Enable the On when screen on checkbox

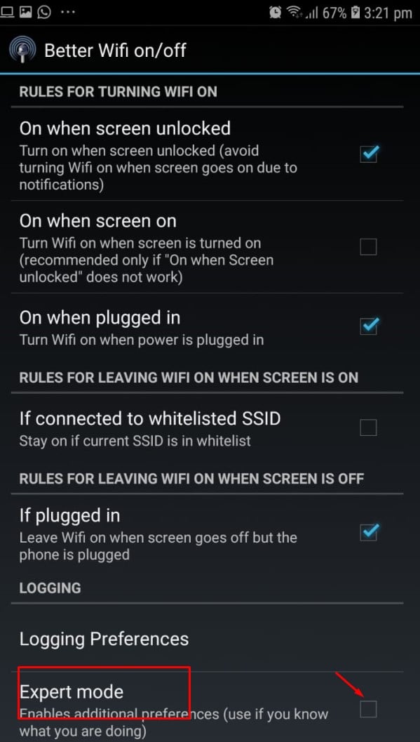tap(369, 246)
